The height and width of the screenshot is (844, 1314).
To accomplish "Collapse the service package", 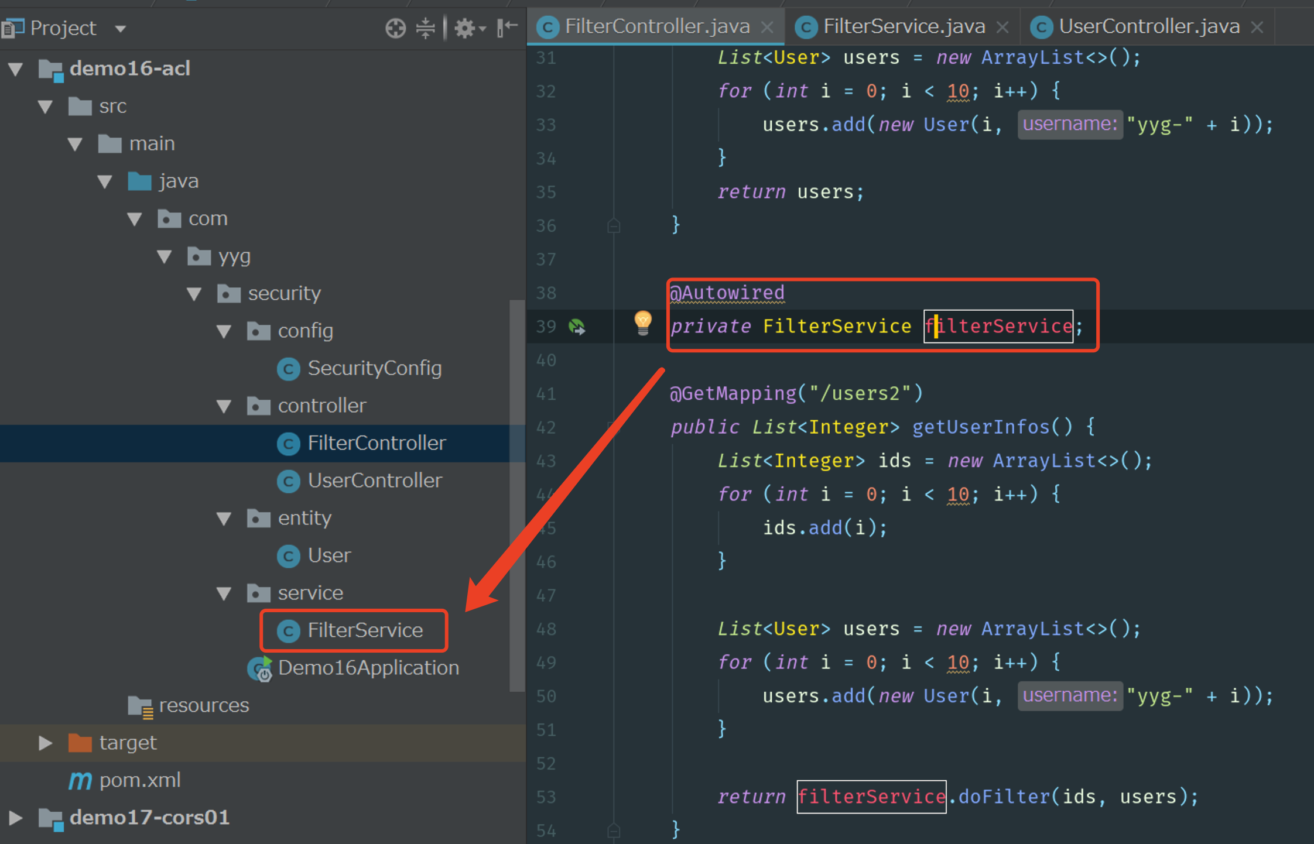I will (x=224, y=593).
